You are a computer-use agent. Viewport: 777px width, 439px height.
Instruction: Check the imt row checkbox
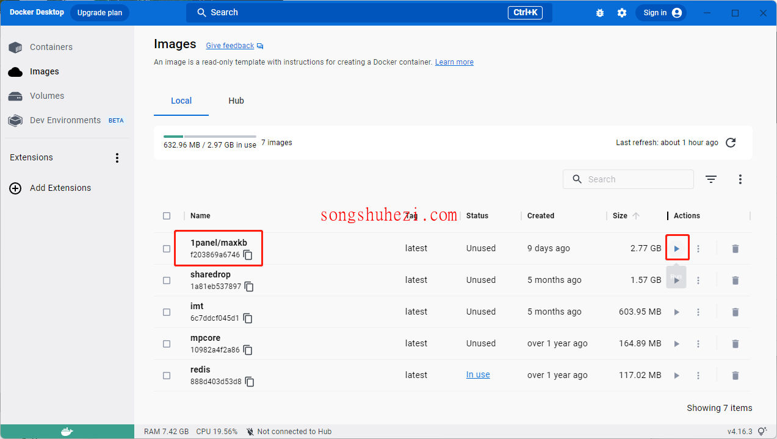coord(167,312)
